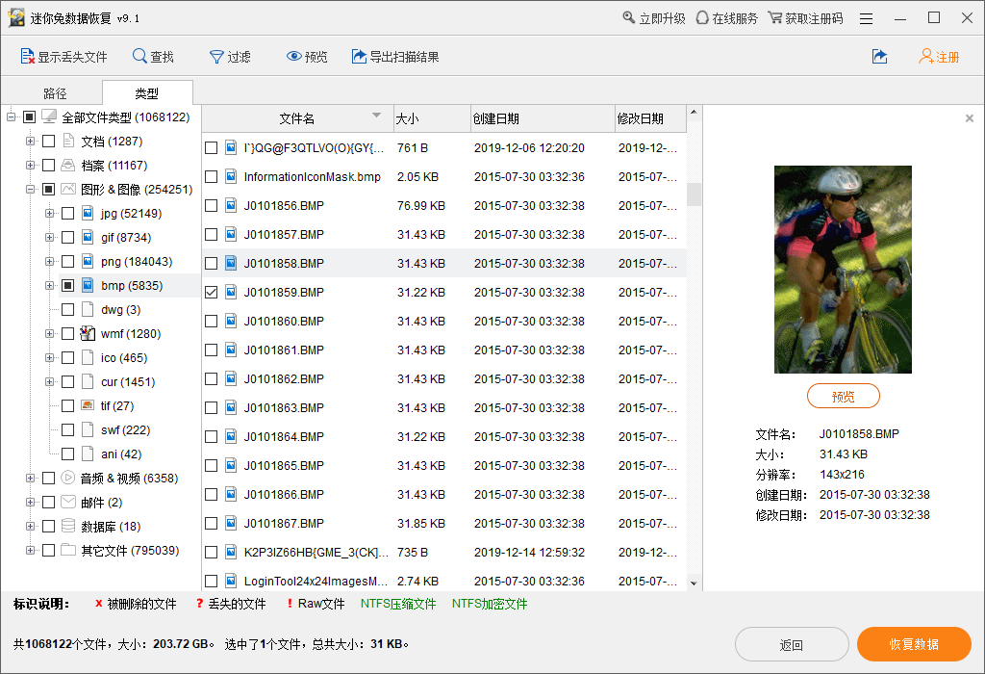Expand the bmp (5835) node
985x674 pixels.
tap(49, 285)
